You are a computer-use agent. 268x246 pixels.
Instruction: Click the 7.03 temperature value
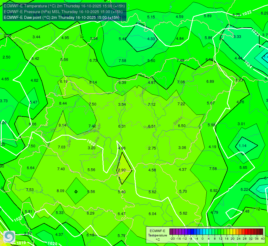pyautogui.click(x=62, y=147)
